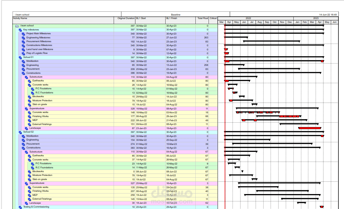Select the Procurement Milestones summary bar in Gantt
Viewport: 344px width, 209px height.
pyautogui.click(x=271, y=41)
